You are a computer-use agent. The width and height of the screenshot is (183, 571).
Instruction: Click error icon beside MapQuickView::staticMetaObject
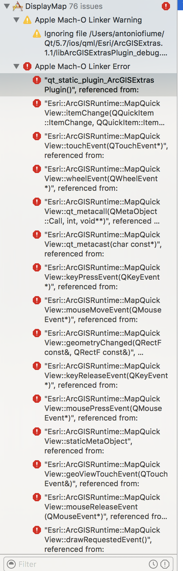[x=37, y=431]
